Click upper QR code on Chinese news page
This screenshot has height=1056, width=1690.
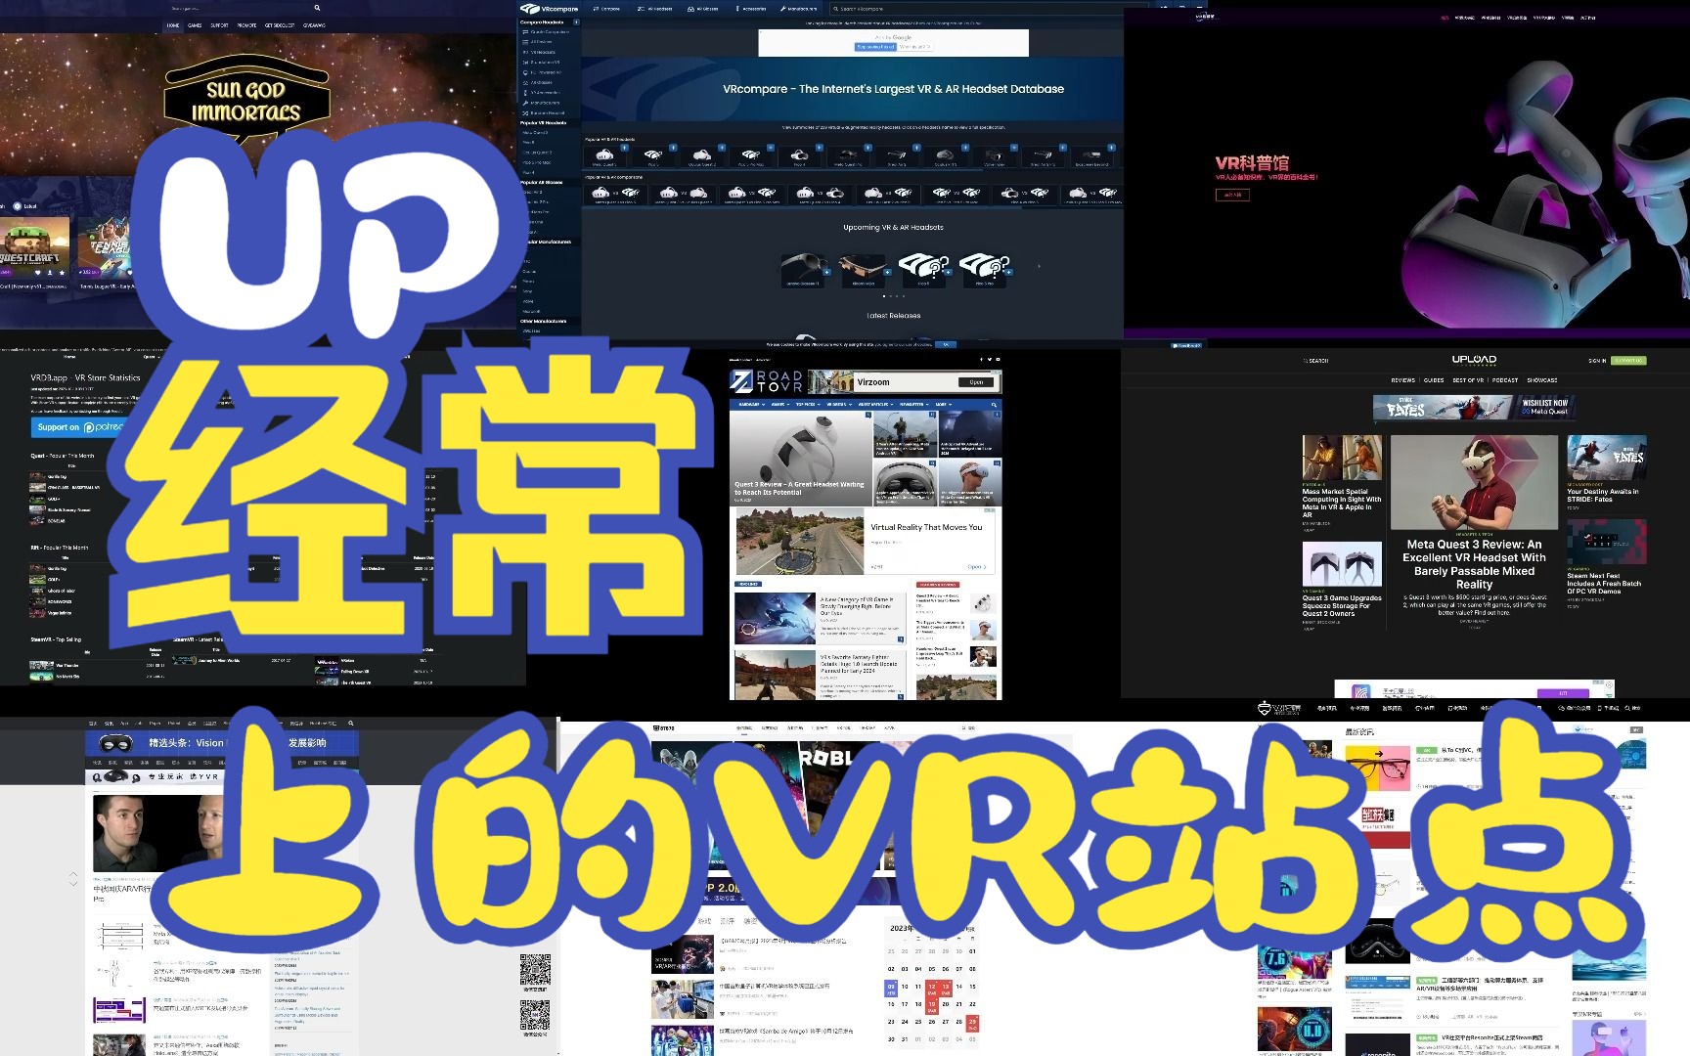coord(535,971)
